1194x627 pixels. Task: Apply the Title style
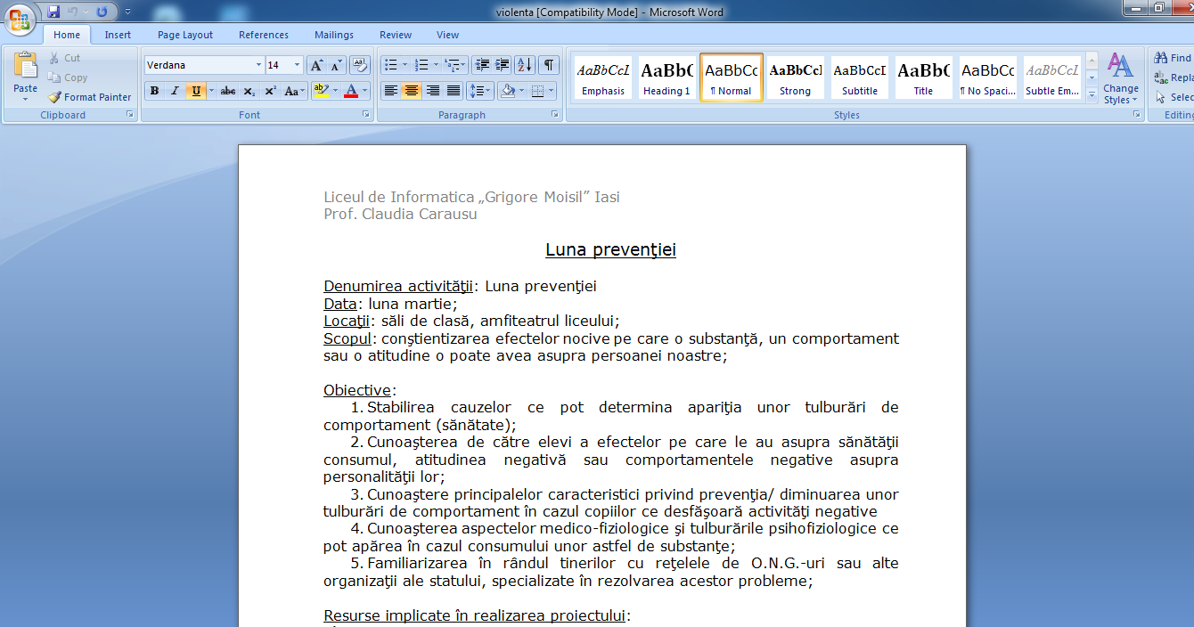point(924,77)
